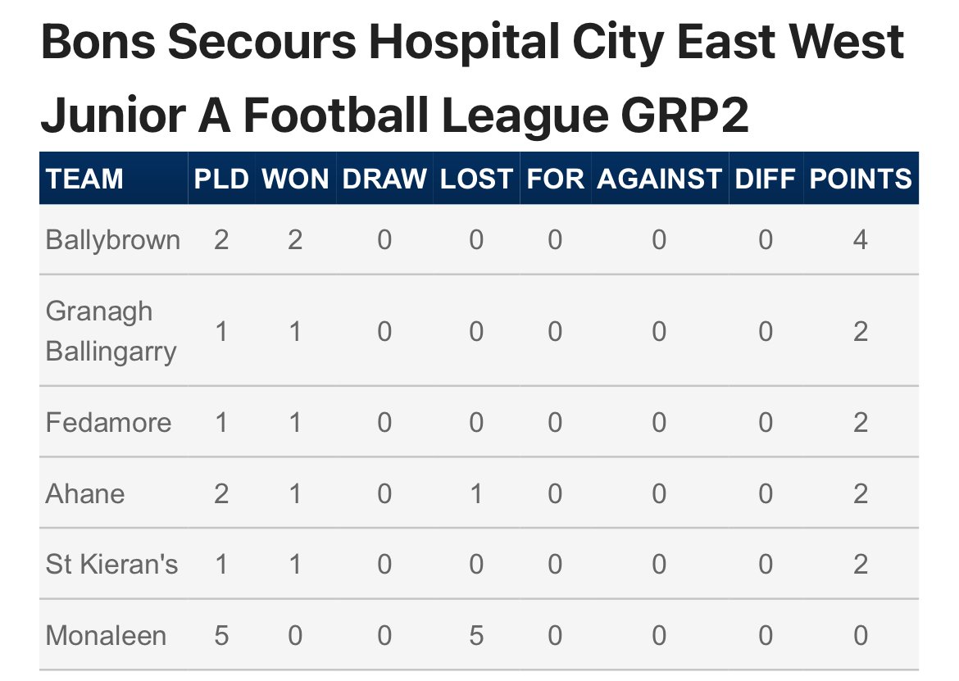Click the LOST column header
The image size is (959, 681).
pos(476,179)
